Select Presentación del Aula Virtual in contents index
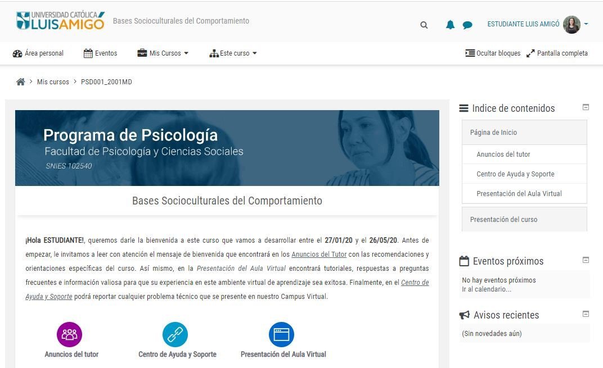 coord(524,194)
